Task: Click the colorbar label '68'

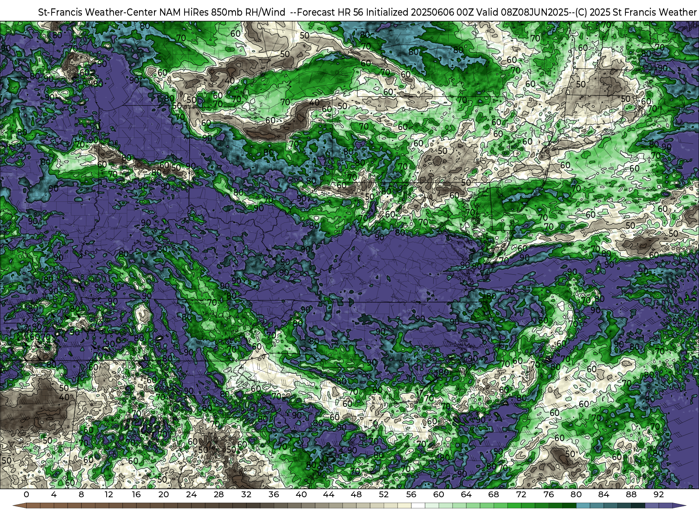Action: (x=494, y=494)
